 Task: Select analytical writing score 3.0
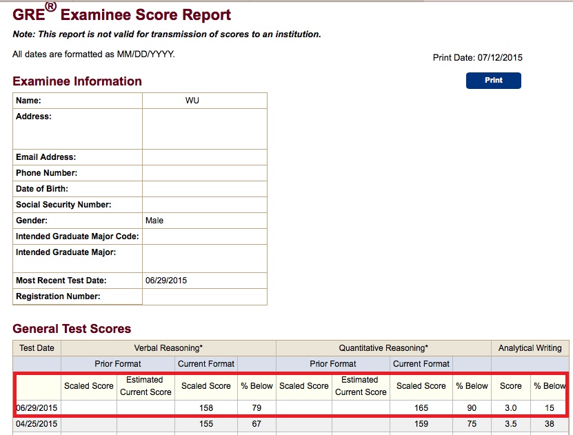pos(510,408)
